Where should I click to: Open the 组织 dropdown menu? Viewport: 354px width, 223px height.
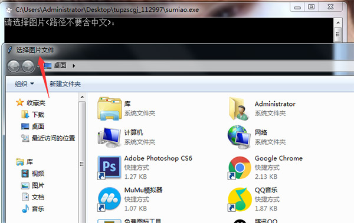pyautogui.click(x=24, y=84)
